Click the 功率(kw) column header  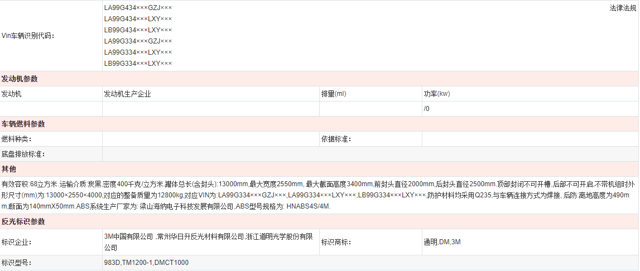436,94
